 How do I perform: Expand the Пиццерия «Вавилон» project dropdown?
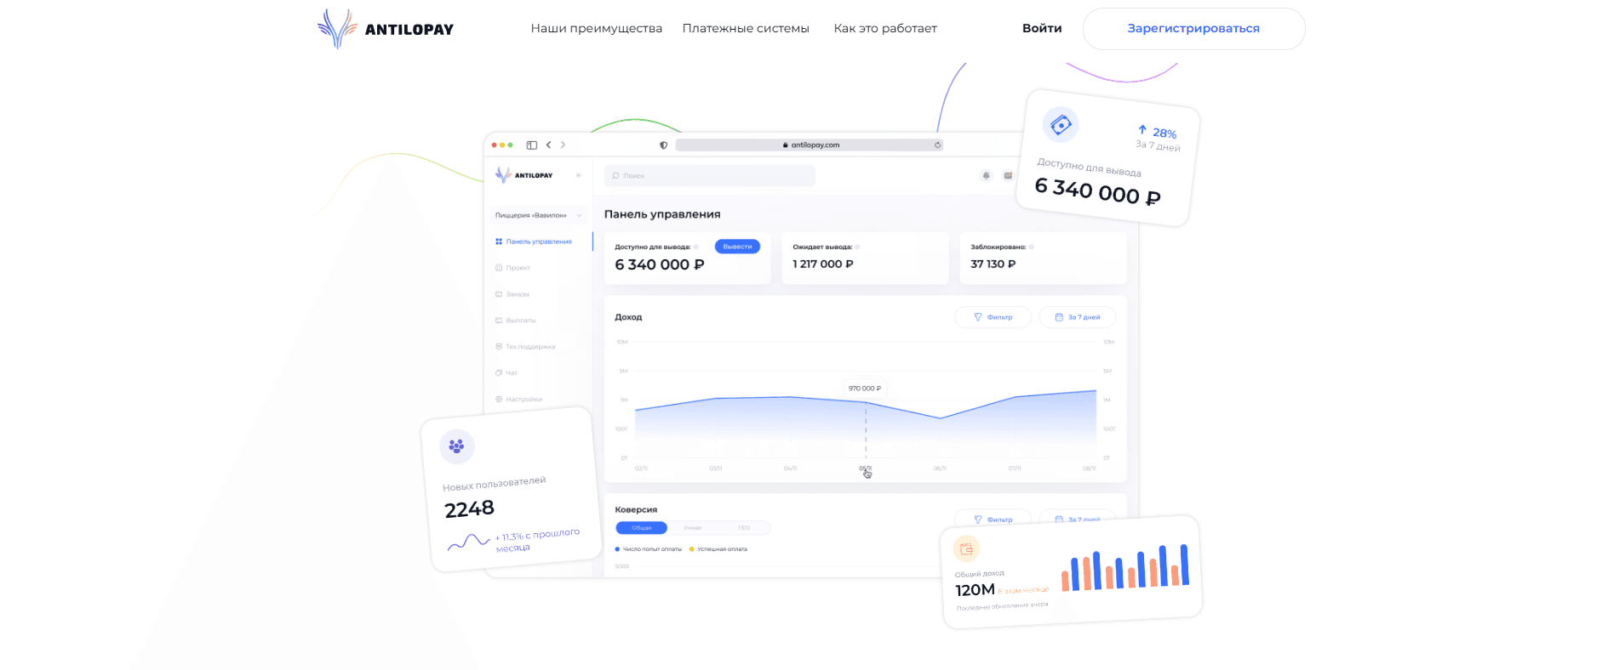tap(539, 215)
